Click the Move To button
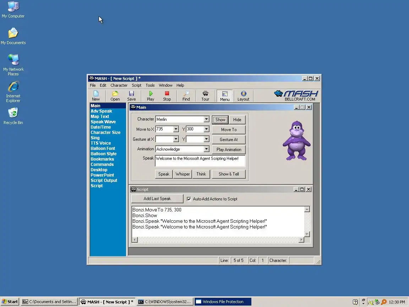Viewport: 409px width, 307px height. point(229,129)
